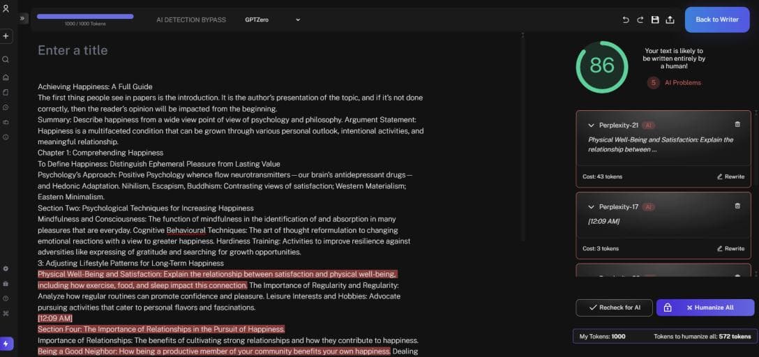This screenshot has height=357, width=759.
Task: Collapse the Perplexity-21 card
Action: click(591, 126)
